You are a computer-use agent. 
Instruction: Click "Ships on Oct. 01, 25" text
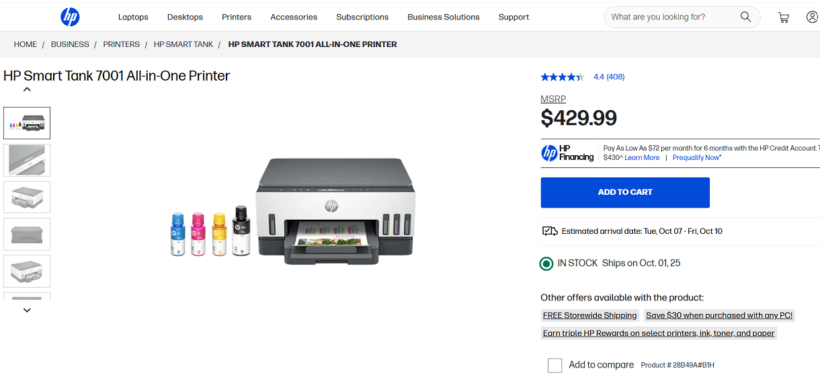(x=641, y=263)
